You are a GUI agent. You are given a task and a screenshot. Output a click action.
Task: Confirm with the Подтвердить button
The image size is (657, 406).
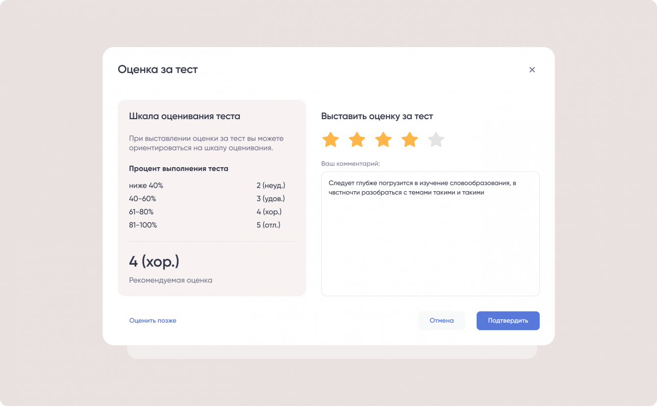508,321
